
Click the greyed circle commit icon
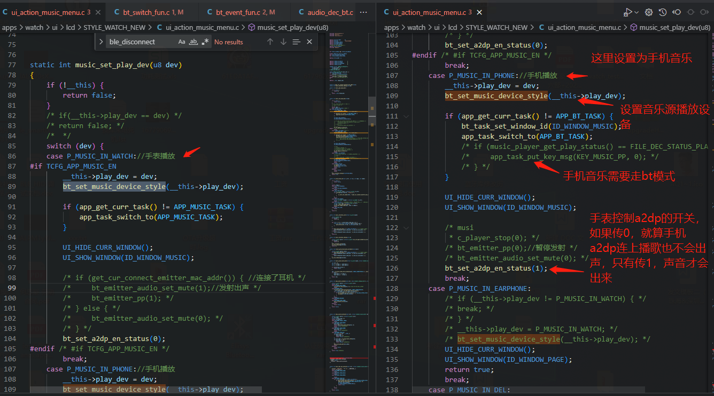pyautogui.click(x=690, y=12)
